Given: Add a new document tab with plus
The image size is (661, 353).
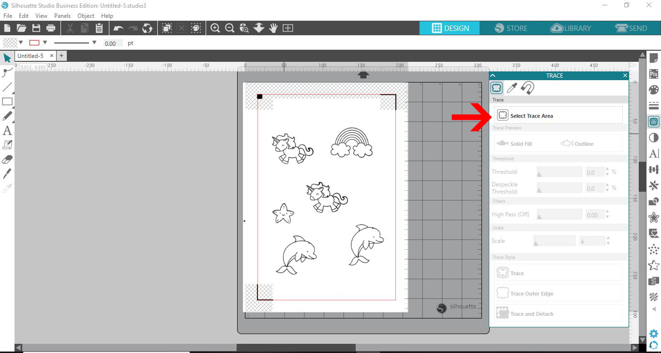Looking at the screenshot, I should tap(61, 56).
